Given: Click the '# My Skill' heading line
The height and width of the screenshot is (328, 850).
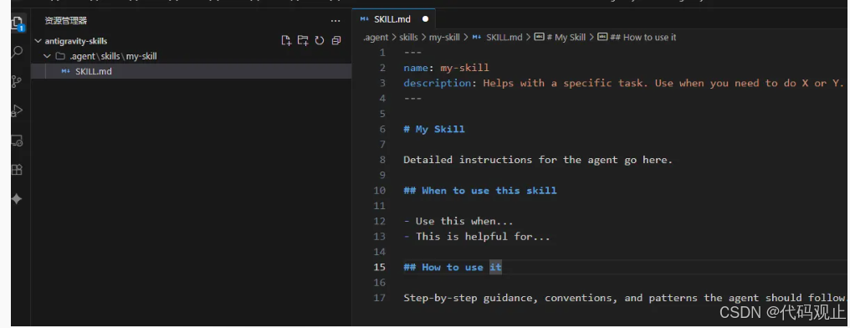Looking at the screenshot, I should pos(434,129).
